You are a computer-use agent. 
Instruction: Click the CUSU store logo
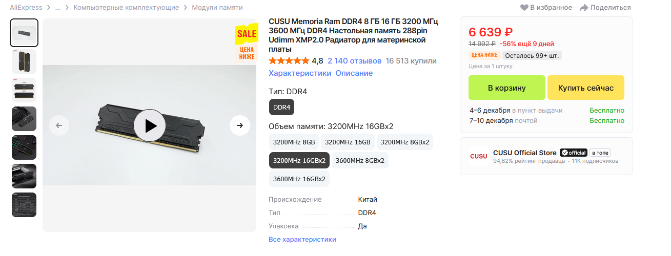[x=479, y=156]
